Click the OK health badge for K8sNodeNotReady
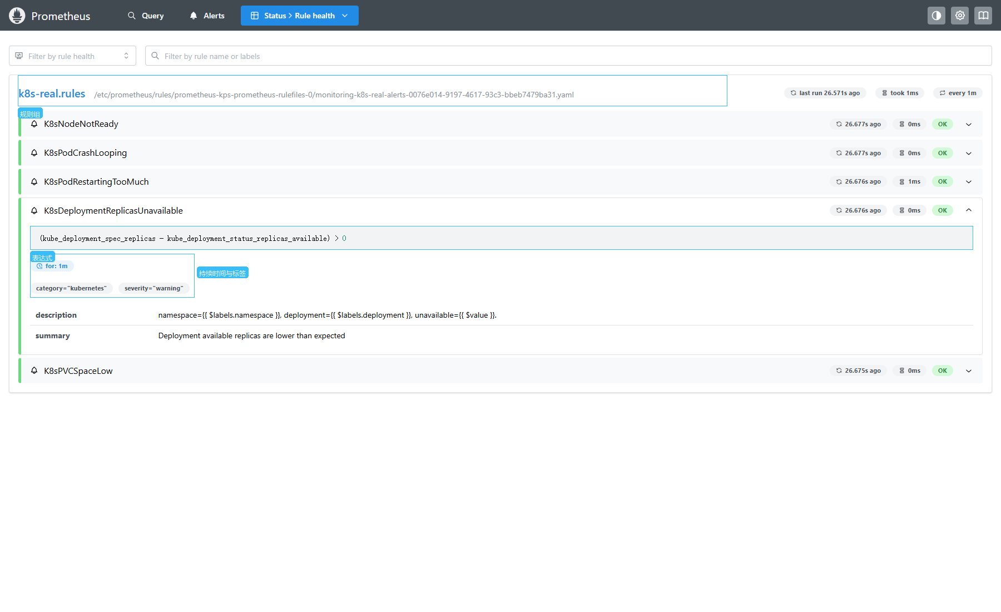The image size is (1001, 612). click(x=943, y=124)
